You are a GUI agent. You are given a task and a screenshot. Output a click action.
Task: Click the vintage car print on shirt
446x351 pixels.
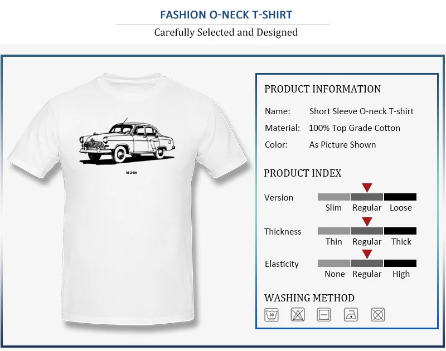click(x=127, y=142)
